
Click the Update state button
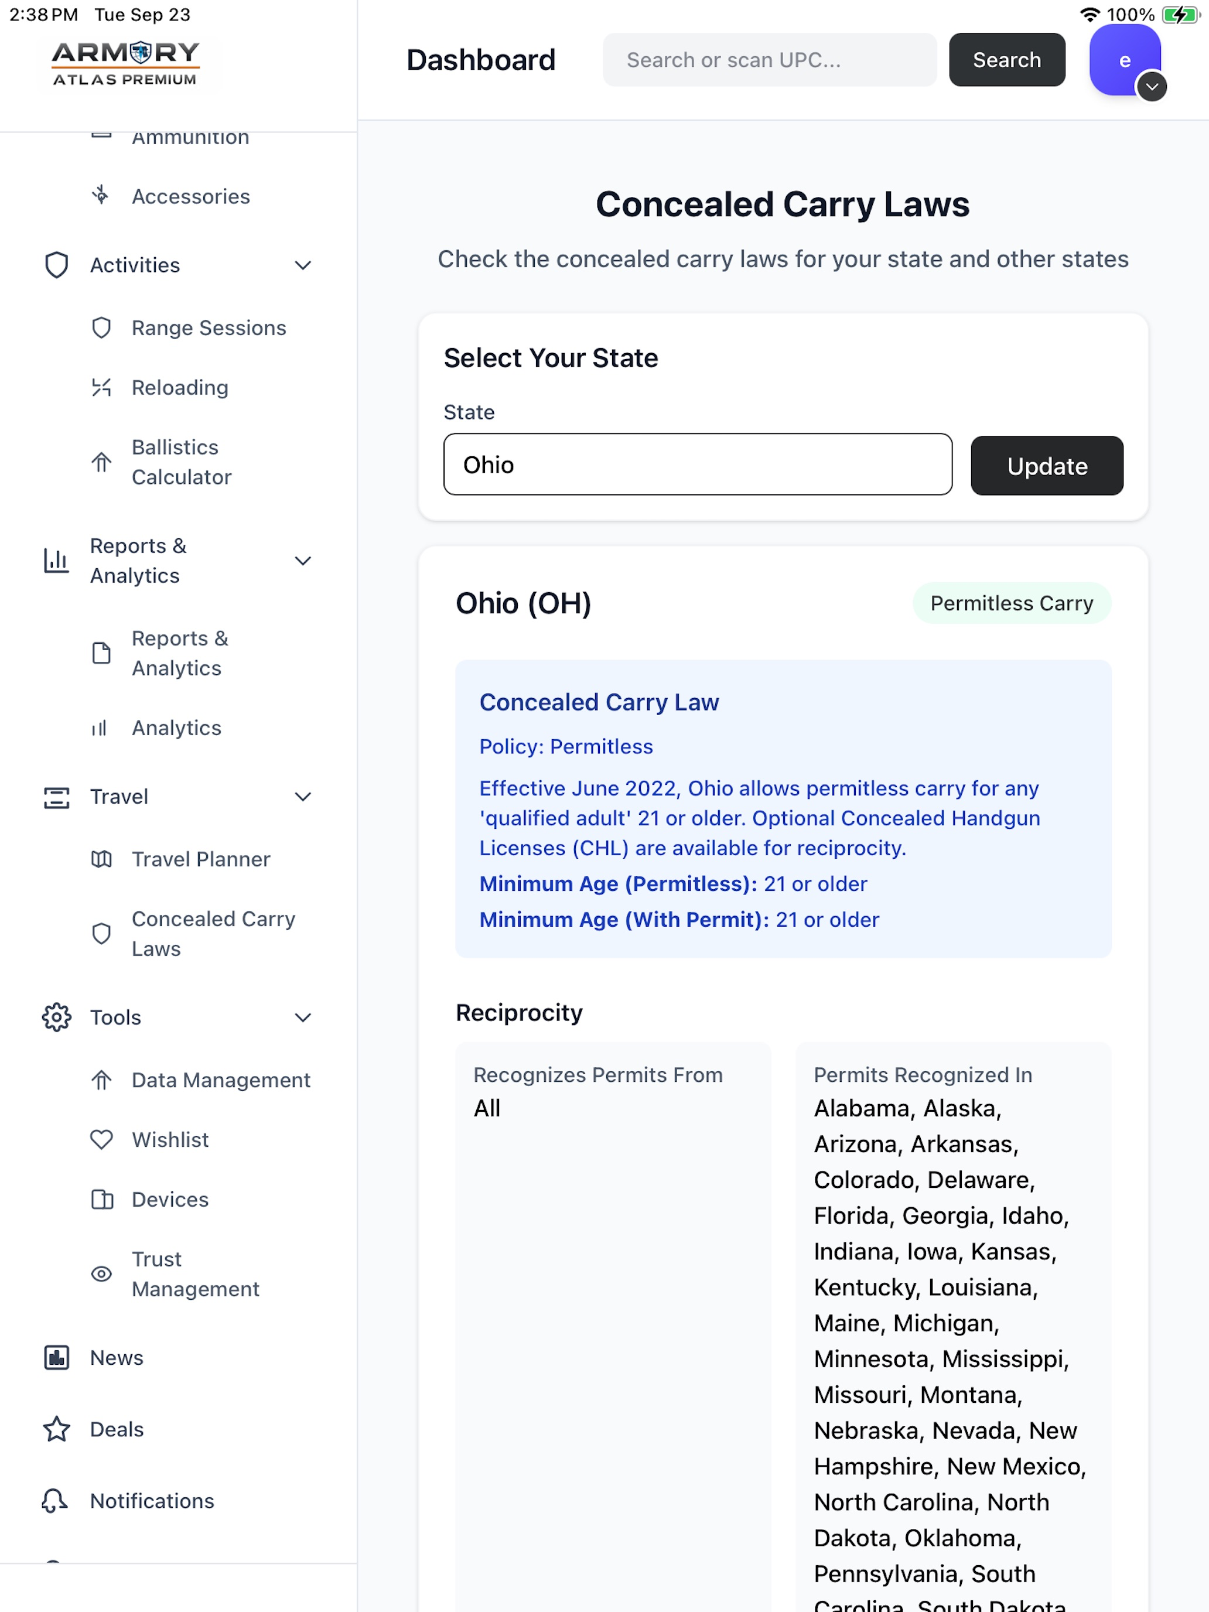[x=1047, y=466]
